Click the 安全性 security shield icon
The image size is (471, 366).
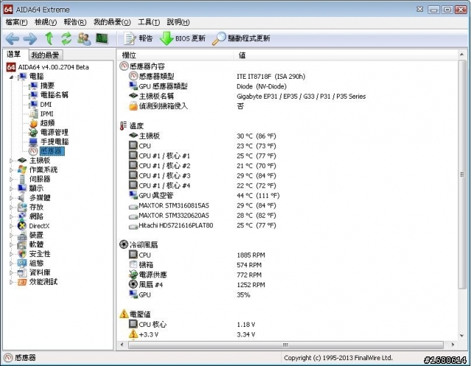click(22, 254)
